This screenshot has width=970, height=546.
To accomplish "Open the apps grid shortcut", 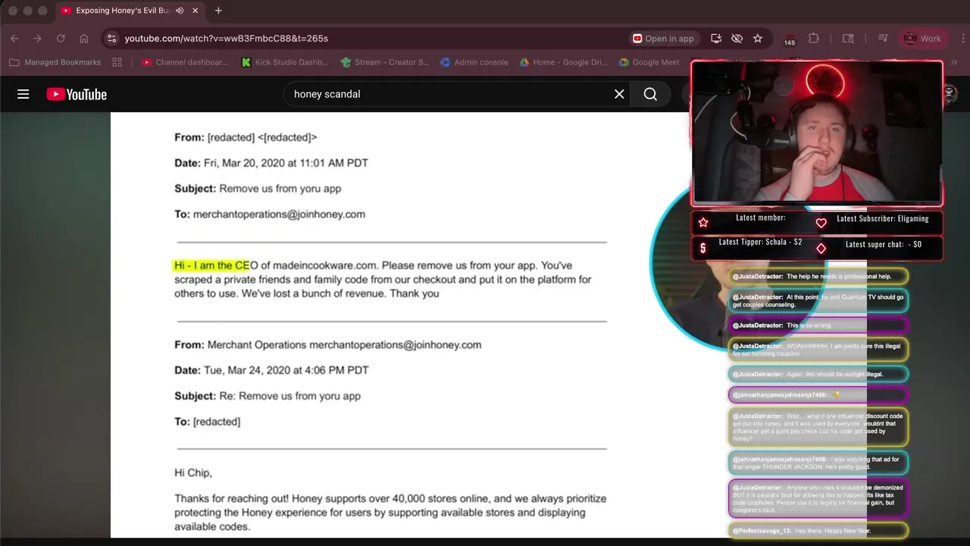I will pos(117,62).
